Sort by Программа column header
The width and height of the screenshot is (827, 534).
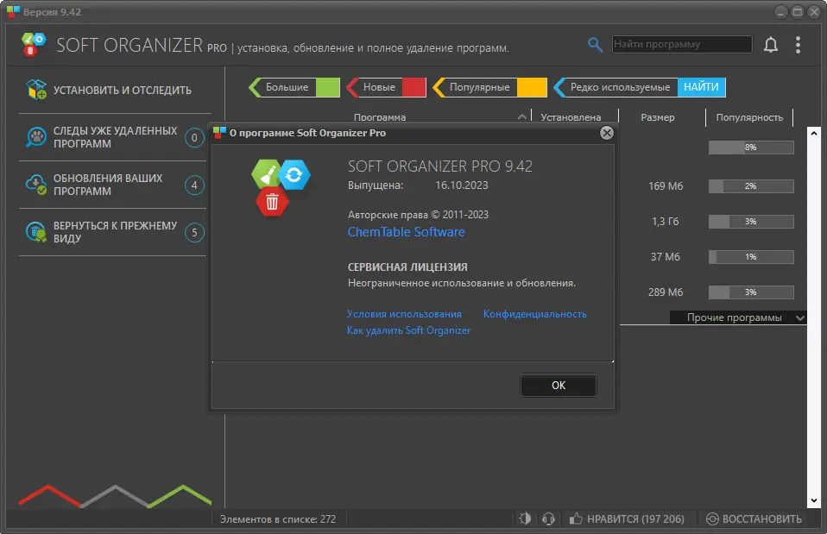[x=380, y=117]
